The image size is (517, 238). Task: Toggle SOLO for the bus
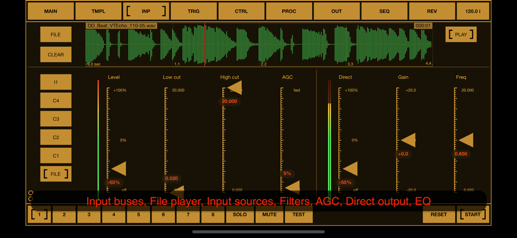[x=240, y=215]
